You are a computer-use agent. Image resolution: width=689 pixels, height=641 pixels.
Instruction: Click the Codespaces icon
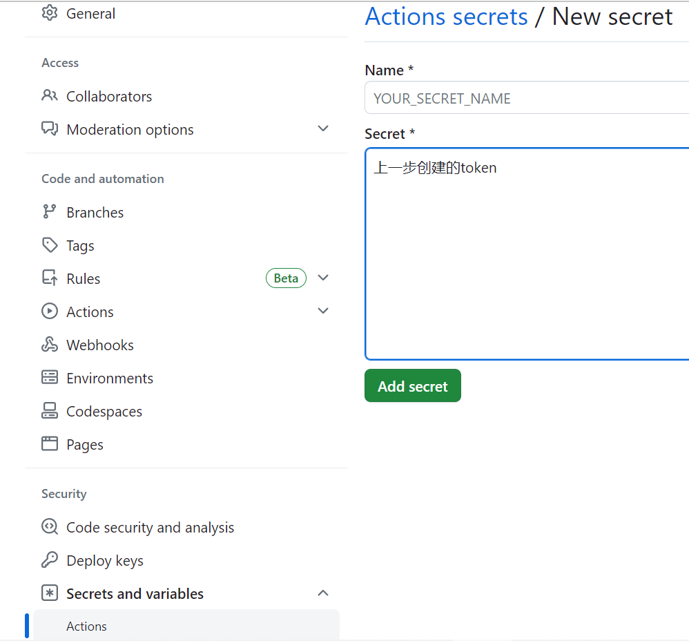50,410
